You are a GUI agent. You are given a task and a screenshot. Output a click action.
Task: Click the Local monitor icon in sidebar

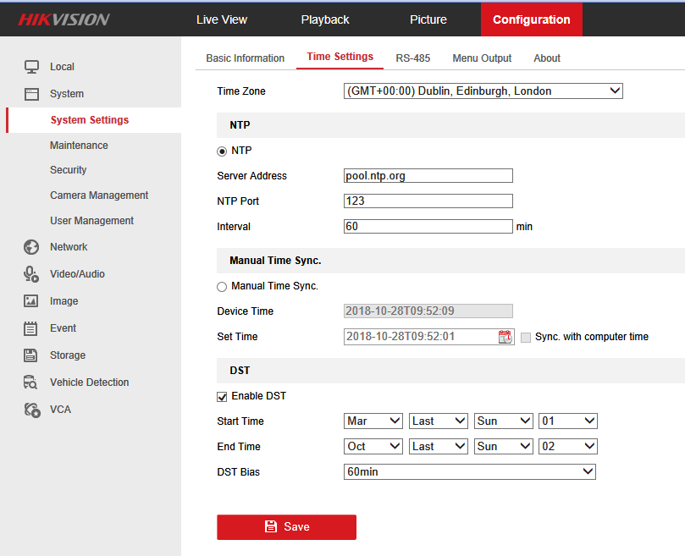[x=31, y=67]
